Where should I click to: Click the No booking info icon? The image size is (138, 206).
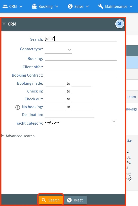(18, 107)
